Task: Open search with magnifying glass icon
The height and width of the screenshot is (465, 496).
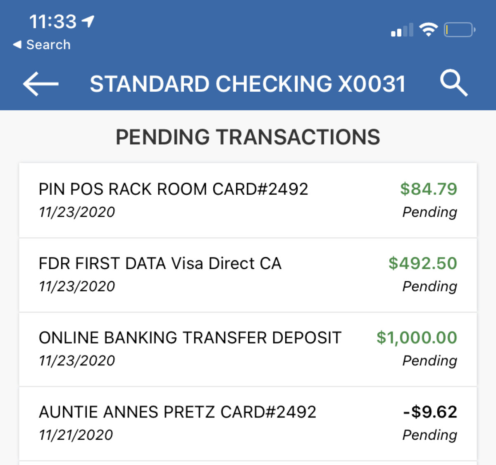Action: [454, 83]
